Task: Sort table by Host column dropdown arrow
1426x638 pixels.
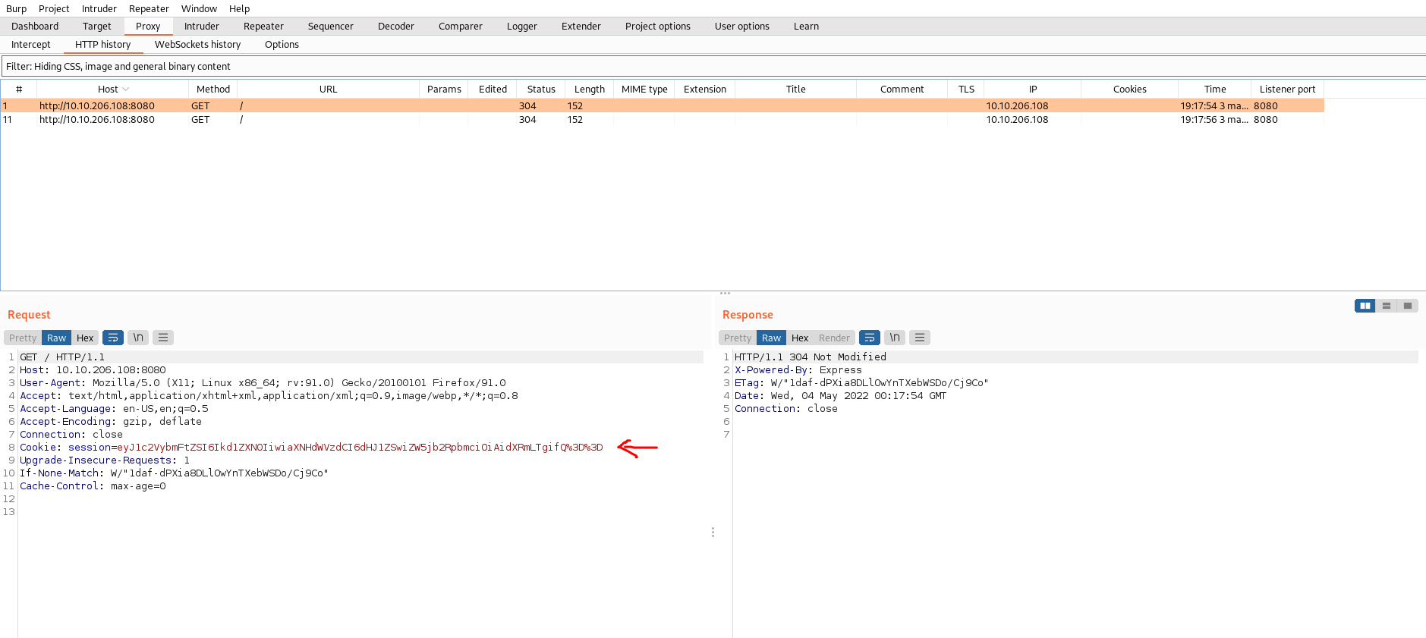Action: coord(126,90)
